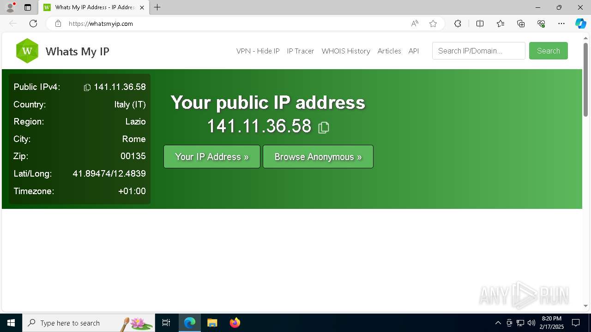Screen dimensions: 591x332
Task: Click the page vertical scrollbar thumb
Action: tap(585, 79)
